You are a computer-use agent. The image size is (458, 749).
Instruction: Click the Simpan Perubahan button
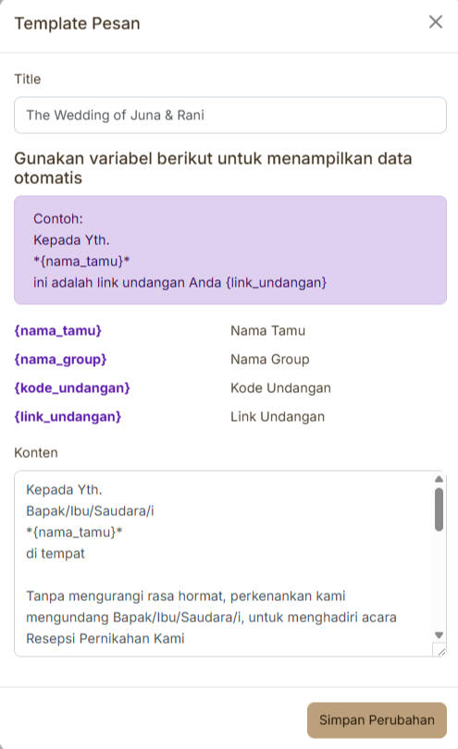point(377,719)
